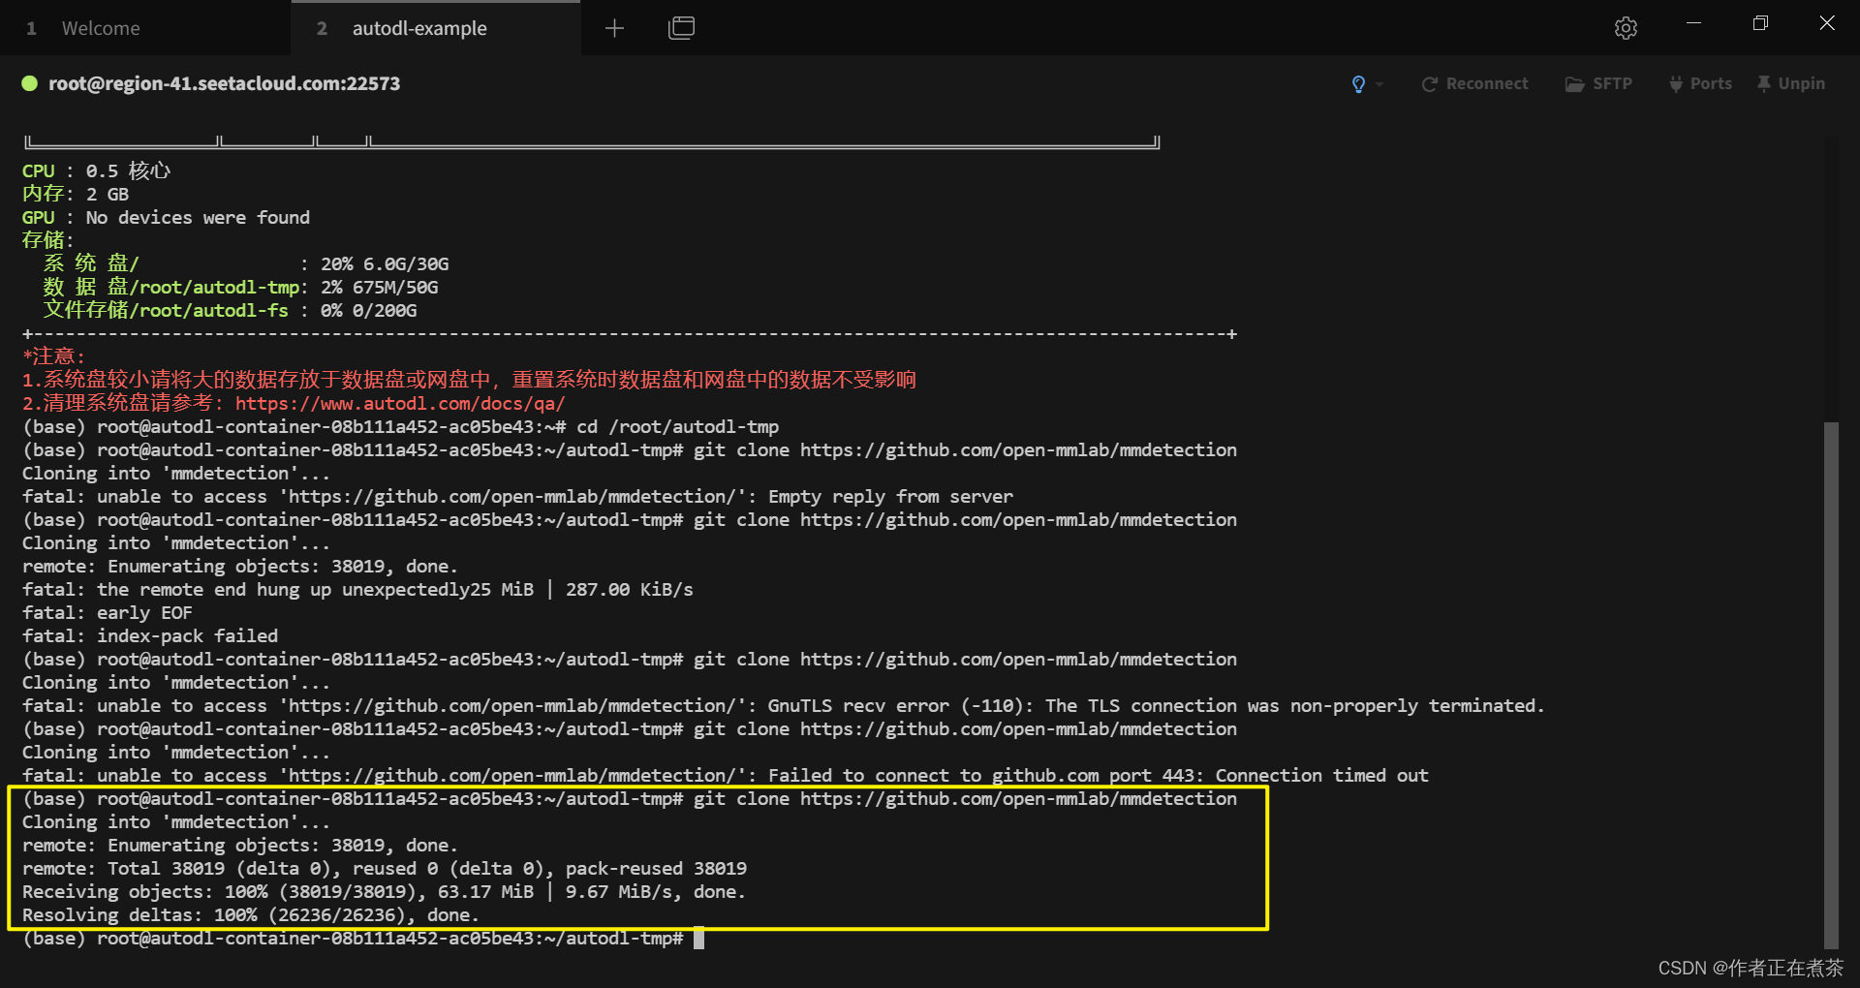
Task: Click the lightbulb hints icon
Action: [1358, 84]
